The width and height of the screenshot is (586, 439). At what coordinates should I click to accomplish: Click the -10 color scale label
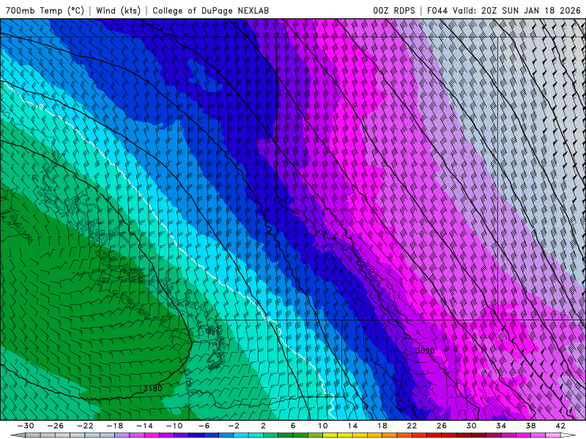pos(174,426)
